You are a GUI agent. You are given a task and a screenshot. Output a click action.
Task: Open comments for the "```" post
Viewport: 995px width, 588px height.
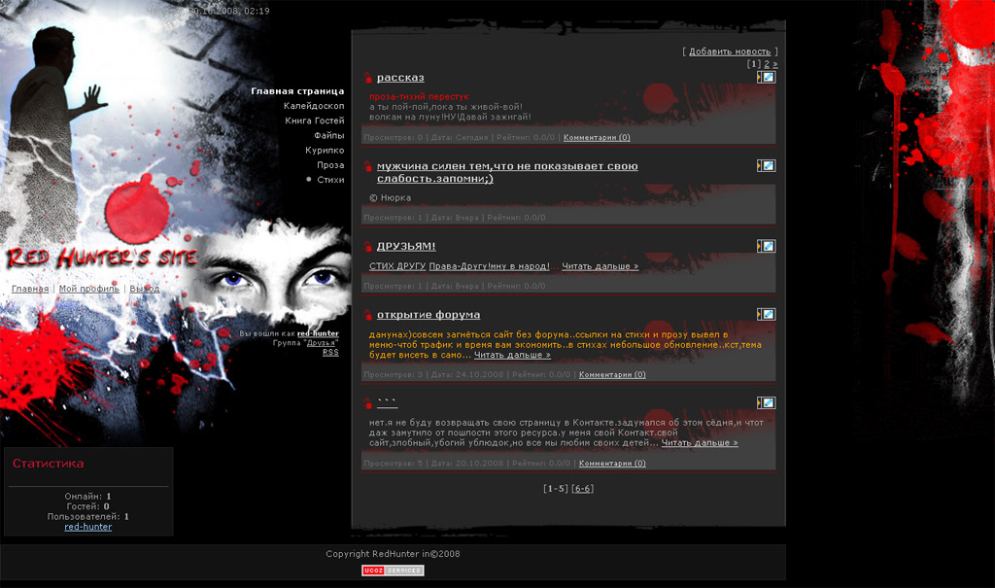tap(612, 463)
